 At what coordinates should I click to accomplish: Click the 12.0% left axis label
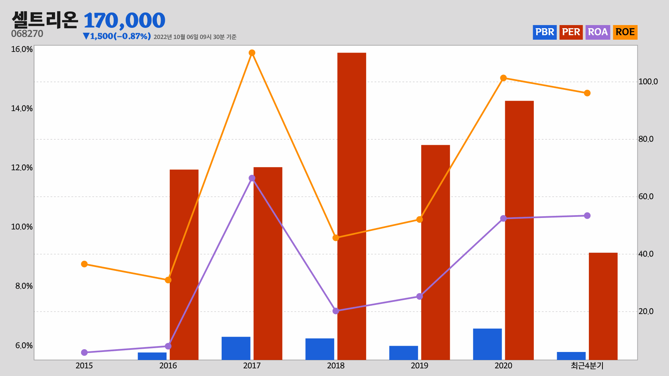click(x=22, y=167)
